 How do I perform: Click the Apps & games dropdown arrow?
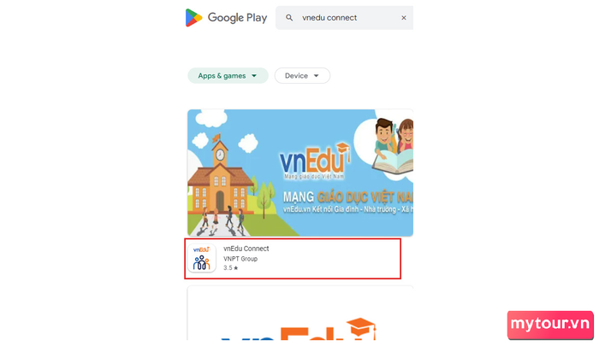click(x=254, y=76)
